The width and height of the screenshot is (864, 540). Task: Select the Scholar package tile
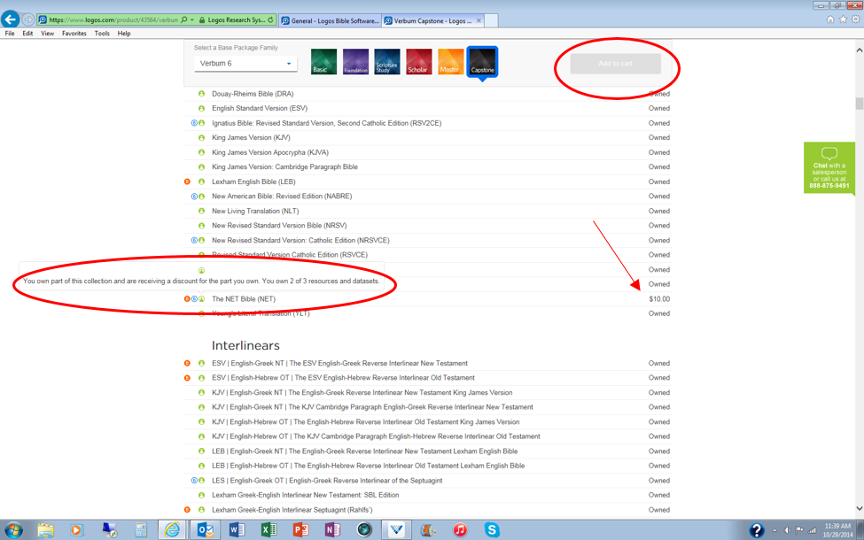tap(419, 61)
